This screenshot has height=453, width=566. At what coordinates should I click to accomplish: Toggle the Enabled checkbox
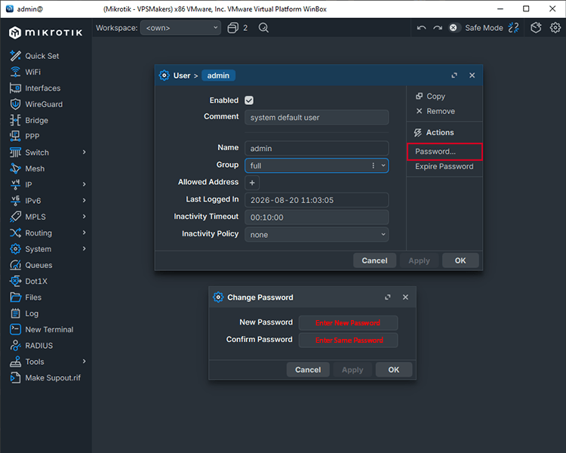[x=249, y=100]
